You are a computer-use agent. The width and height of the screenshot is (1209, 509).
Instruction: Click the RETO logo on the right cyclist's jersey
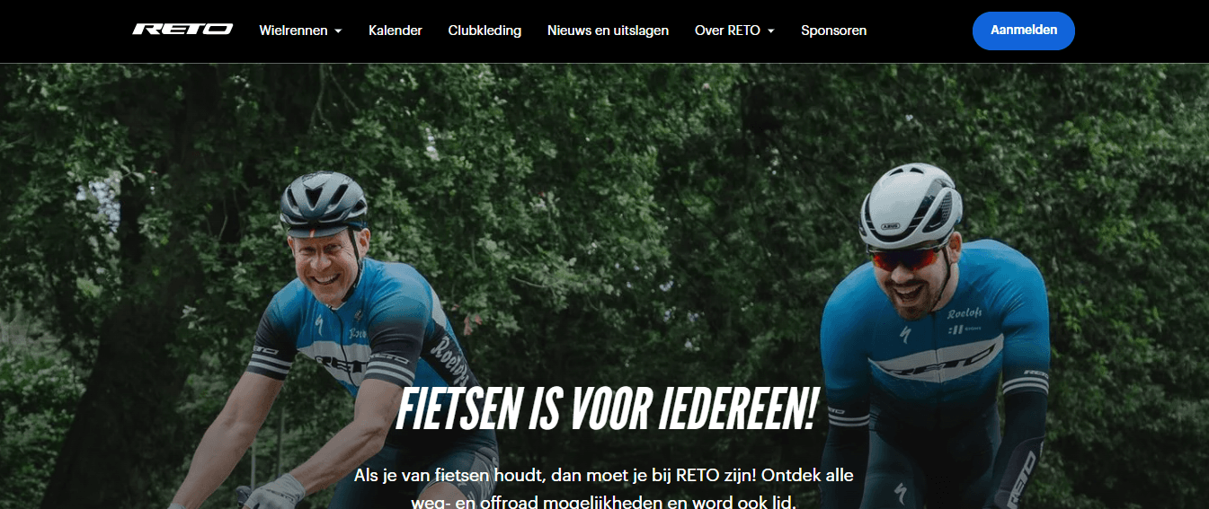[935, 360]
